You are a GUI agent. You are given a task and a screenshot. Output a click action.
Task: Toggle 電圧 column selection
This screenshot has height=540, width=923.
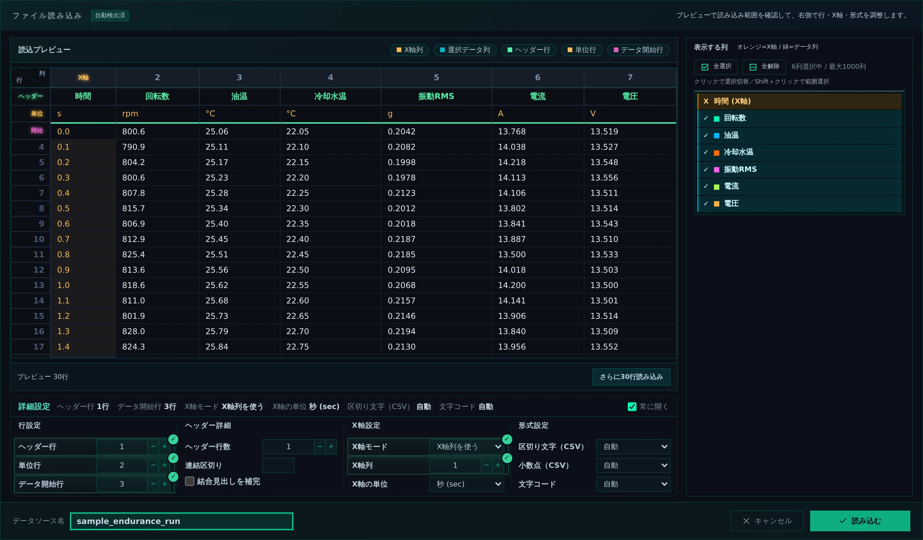(x=799, y=204)
